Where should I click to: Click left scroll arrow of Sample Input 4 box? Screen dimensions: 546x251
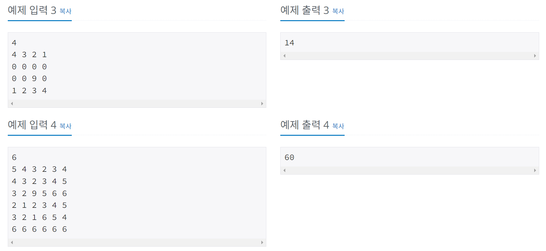(x=11, y=242)
